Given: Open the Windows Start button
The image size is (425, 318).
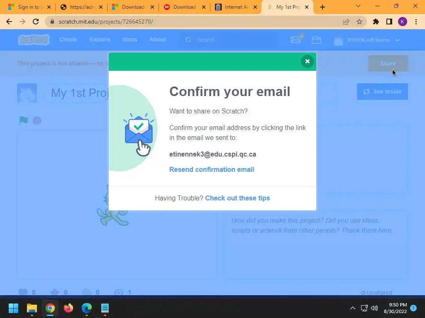Looking at the screenshot, I should click(x=13, y=308).
